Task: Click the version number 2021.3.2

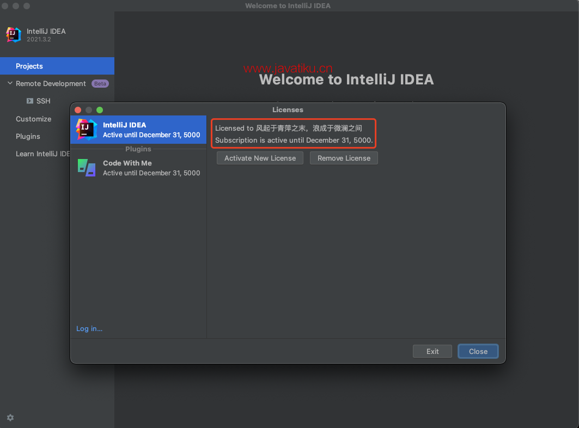Action: [39, 39]
